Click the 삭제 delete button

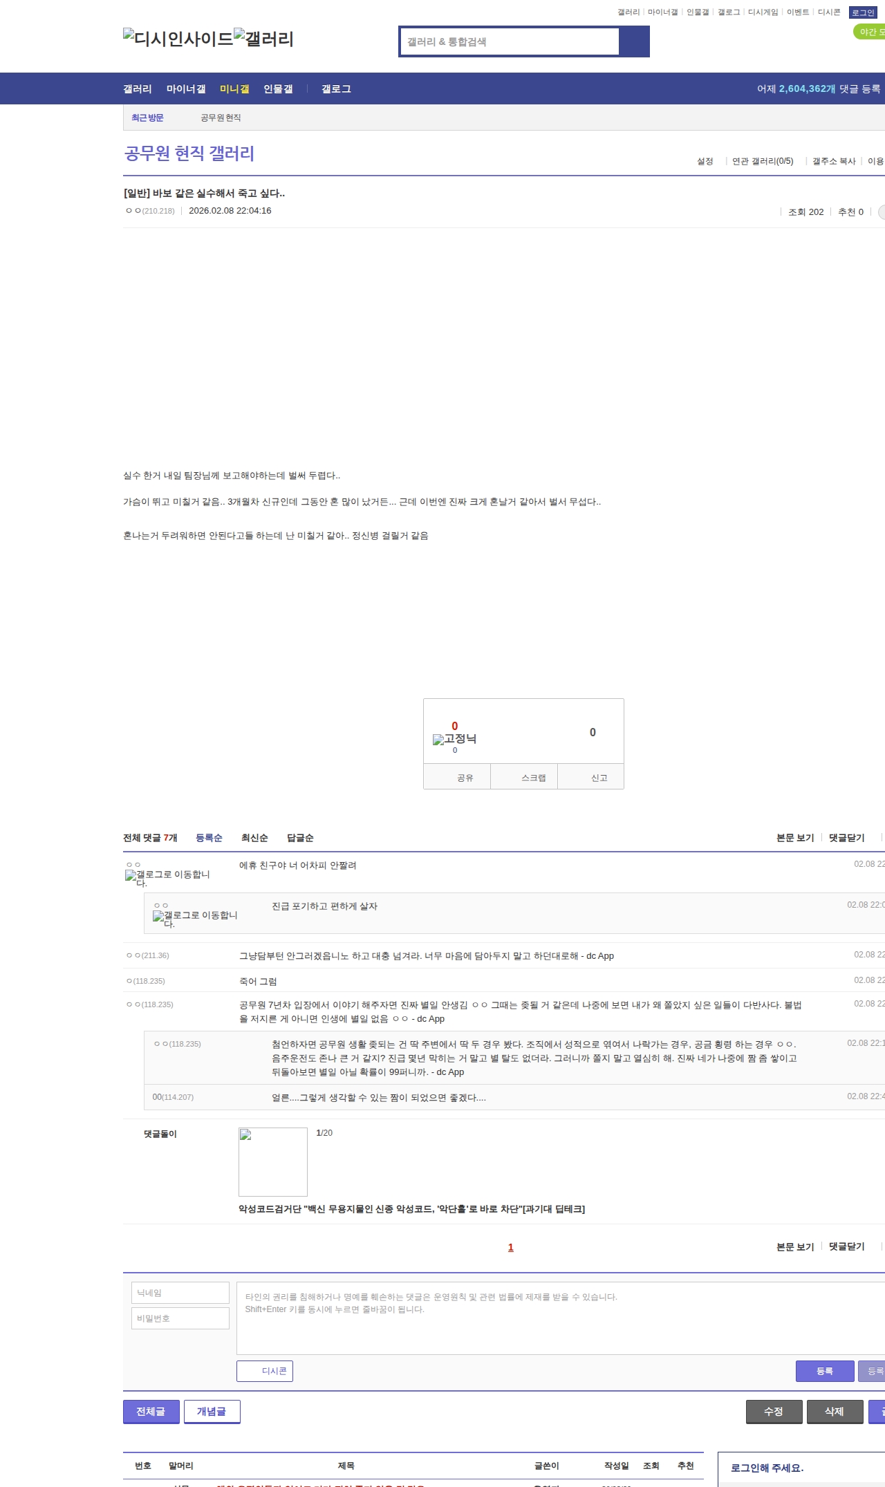(x=835, y=1412)
